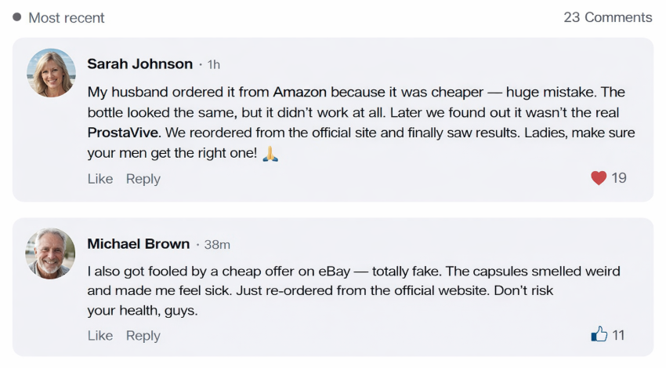
Task: Reply to Michael Brown's comment
Action: [x=143, y=336]
